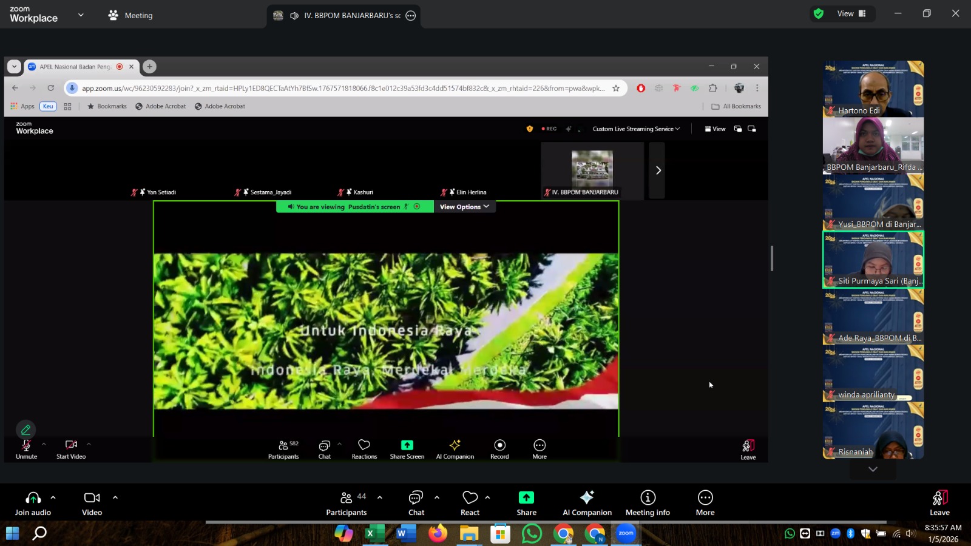
Task: Open AI Companion in main toolbar
Action: 586,503
